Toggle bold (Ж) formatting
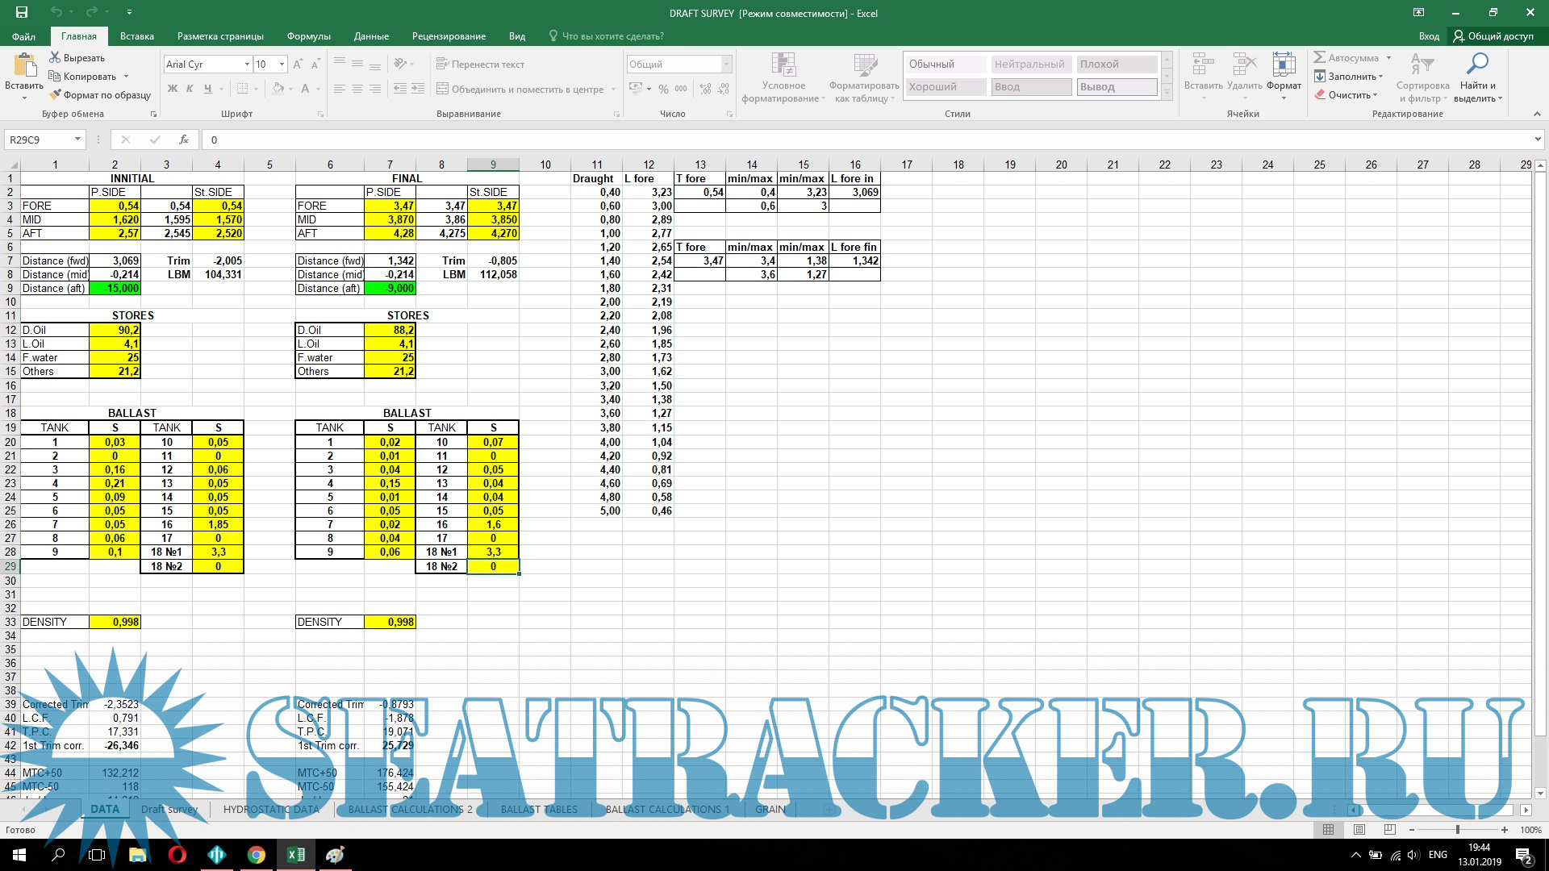Viewport: 1549px width, 871px height. click(172, 89)
